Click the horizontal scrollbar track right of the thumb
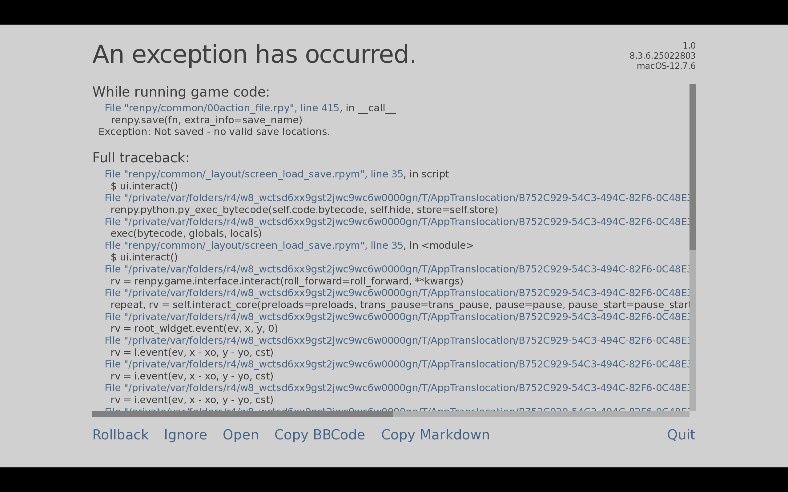The image size is (788, 492). click(x=541, y=414)
